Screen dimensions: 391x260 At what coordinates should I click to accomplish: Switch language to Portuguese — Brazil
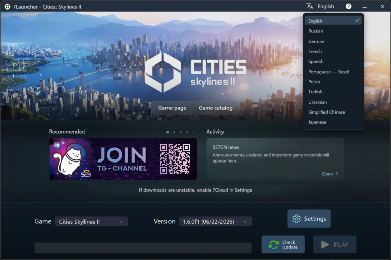[x=333, y=72]
